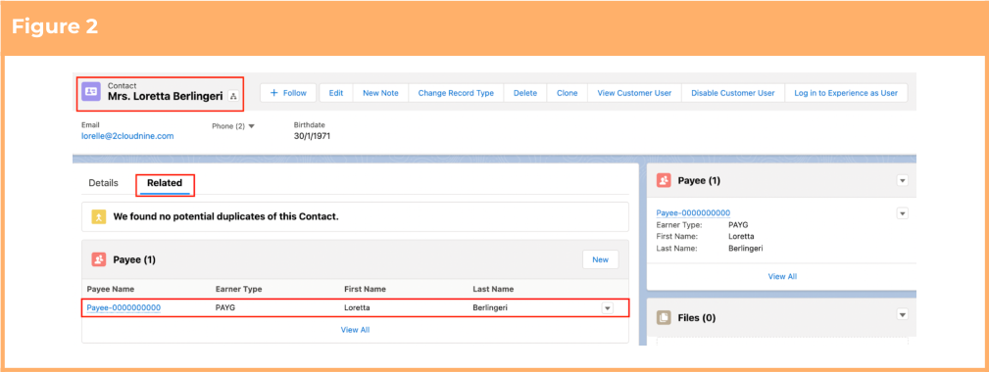This screenshot has height=372, width=989.
Task: Click Change Record Type
Action: [x=456, y=93]
